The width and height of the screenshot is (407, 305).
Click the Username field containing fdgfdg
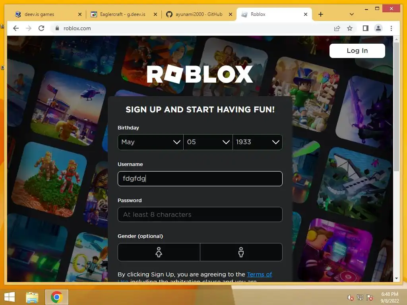(x=200, y=178)
